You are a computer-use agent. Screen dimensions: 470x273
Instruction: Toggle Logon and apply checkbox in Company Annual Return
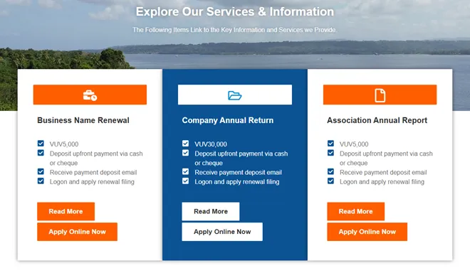[x=186, y=181]
